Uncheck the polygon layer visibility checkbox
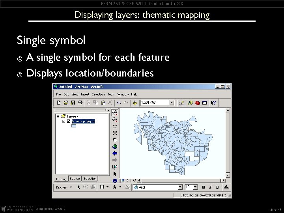Image resolution: width=284 pixels, height=213 pixels. point(69,121)
